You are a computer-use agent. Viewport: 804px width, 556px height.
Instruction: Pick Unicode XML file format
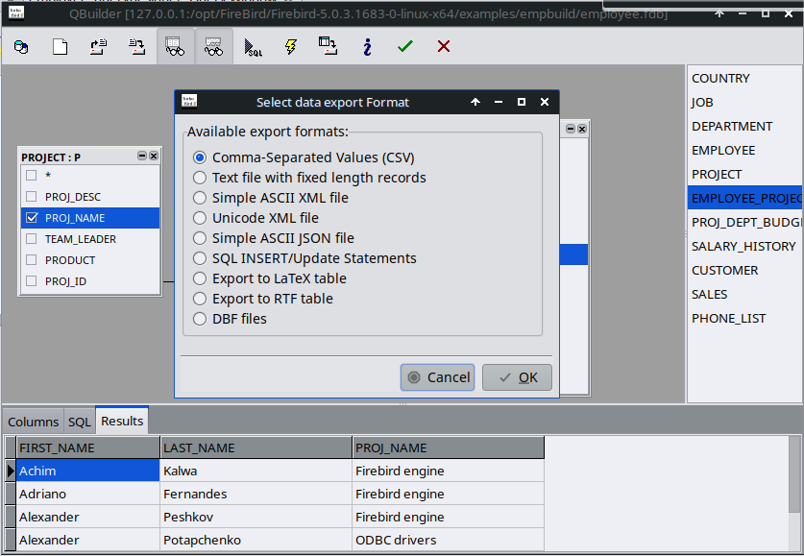256,218
